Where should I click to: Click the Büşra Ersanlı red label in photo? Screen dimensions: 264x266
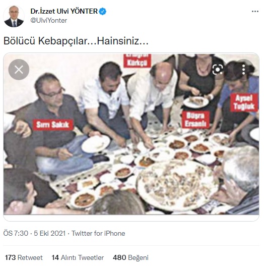[195, 120]
